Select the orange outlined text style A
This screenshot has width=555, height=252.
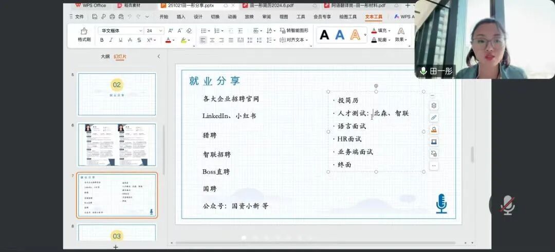pos(355,35)
